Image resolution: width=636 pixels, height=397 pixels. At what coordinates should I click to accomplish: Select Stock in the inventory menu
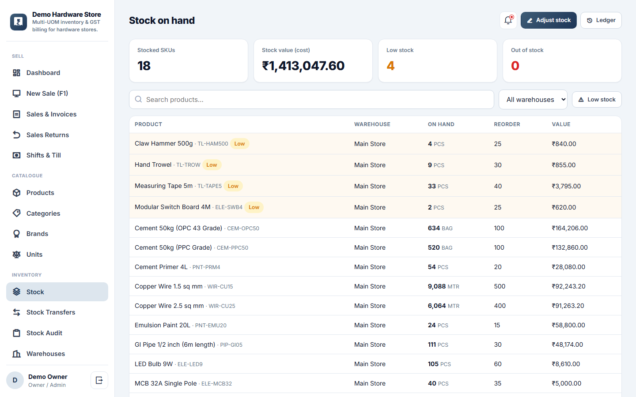57,292
